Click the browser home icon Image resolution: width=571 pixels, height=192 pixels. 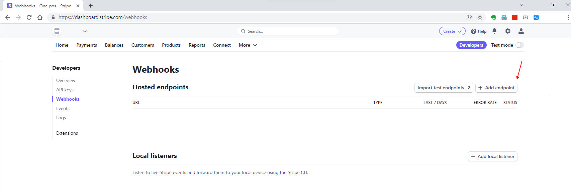pos(40,17)
